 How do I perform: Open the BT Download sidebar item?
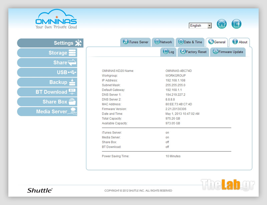pyautogui.click(x=47, y=92)
